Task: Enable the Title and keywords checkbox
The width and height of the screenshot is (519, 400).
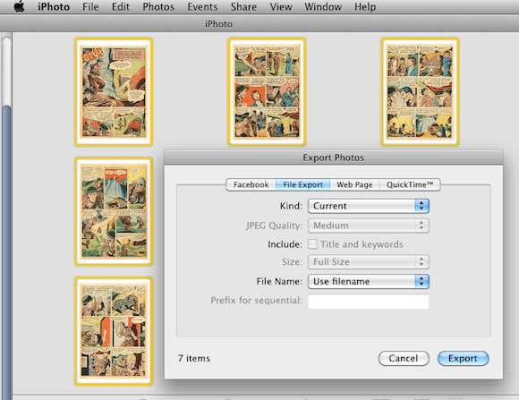Action: 312,244
